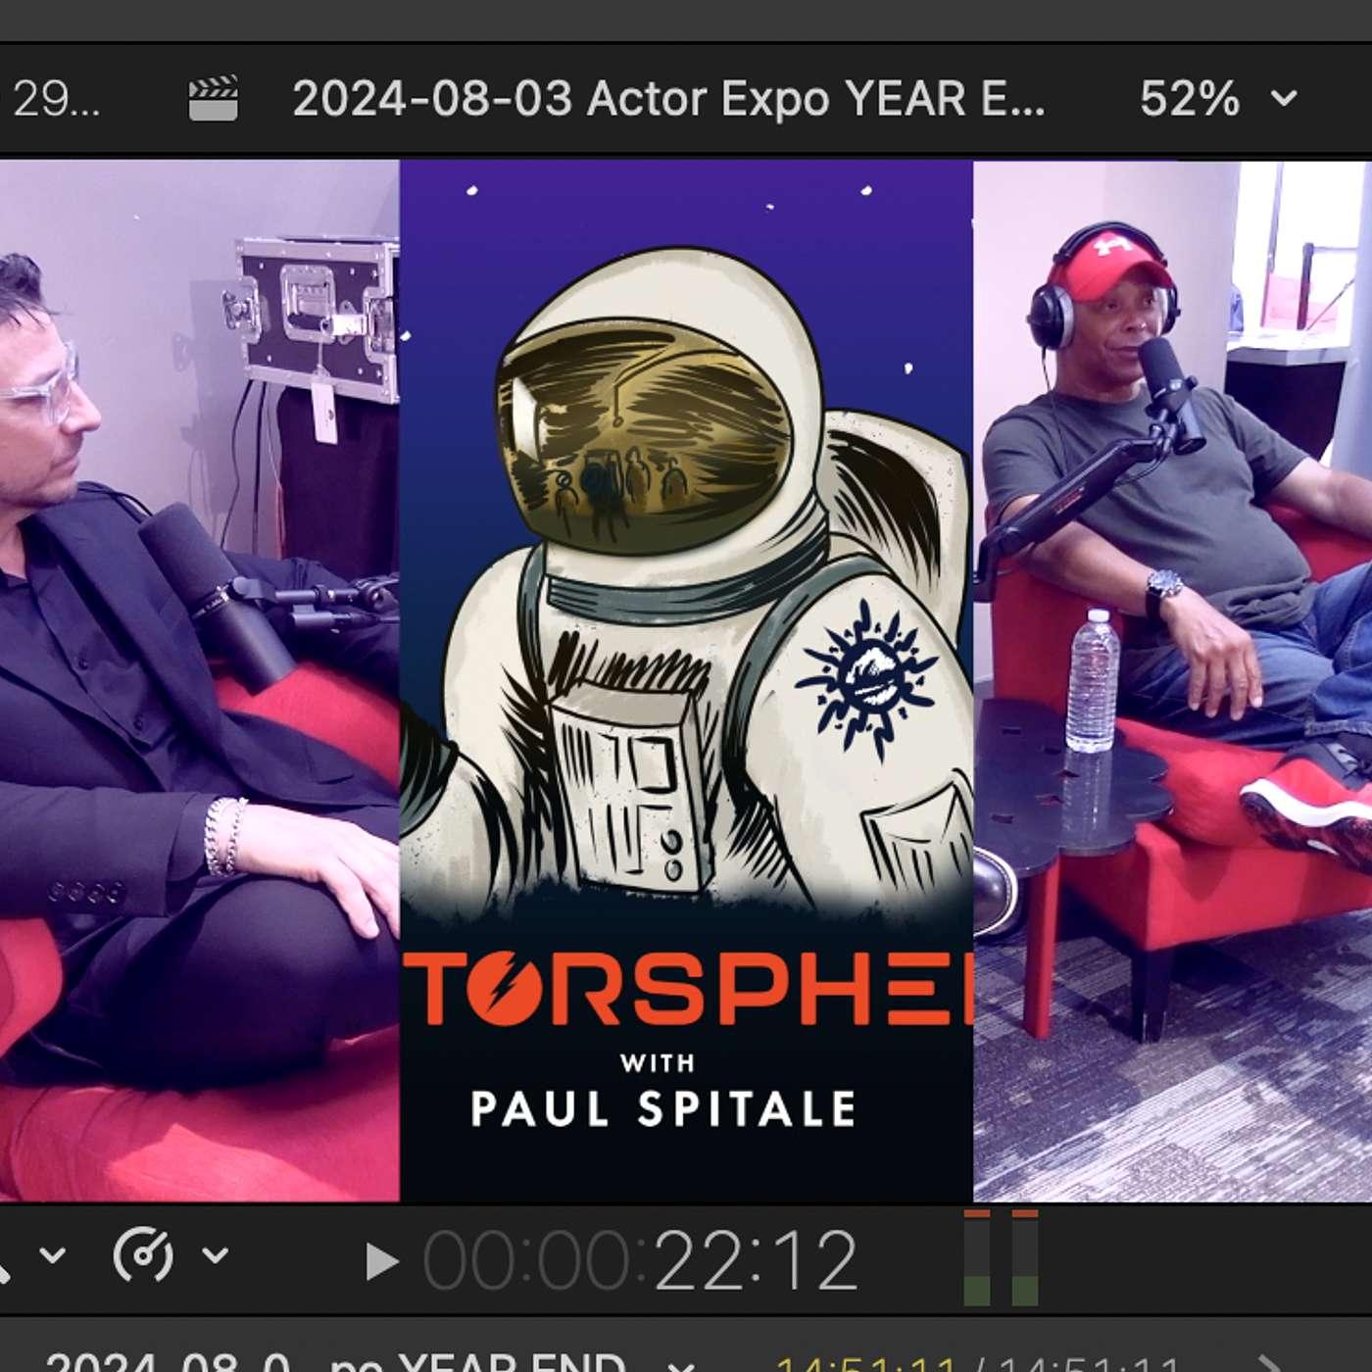Open the 52% viewer zoom dropdown chevron
1372x1372 pixels.
1284,99
